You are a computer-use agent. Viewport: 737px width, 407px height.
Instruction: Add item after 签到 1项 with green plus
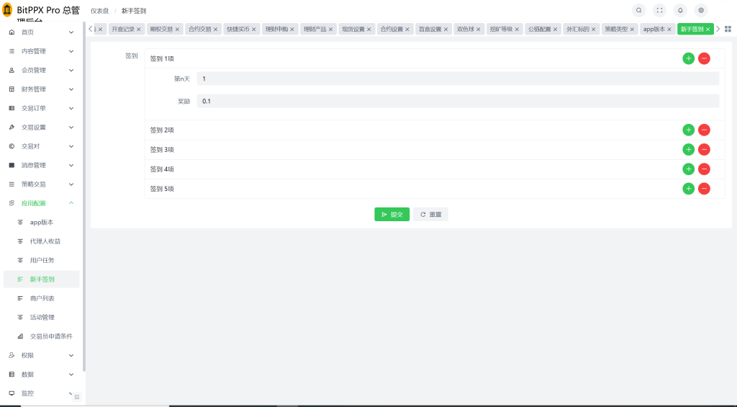click(689, 58)
